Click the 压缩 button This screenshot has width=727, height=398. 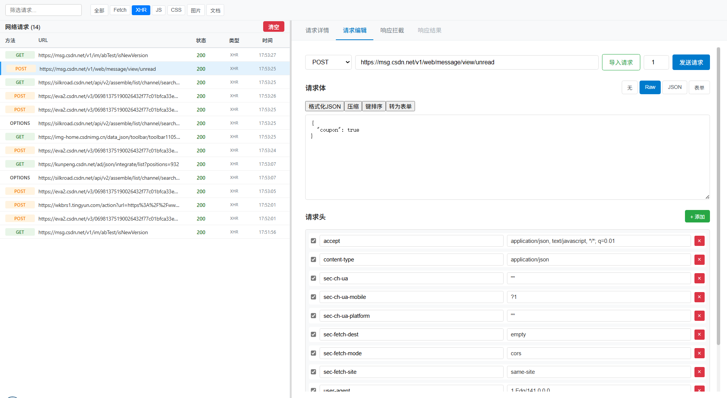(353, 106)
